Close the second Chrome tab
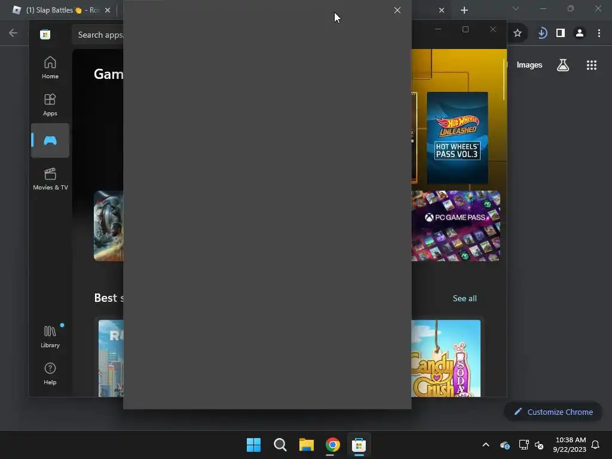Image resolution: width=612 pixels, height=459 pixels. point(442,10)
